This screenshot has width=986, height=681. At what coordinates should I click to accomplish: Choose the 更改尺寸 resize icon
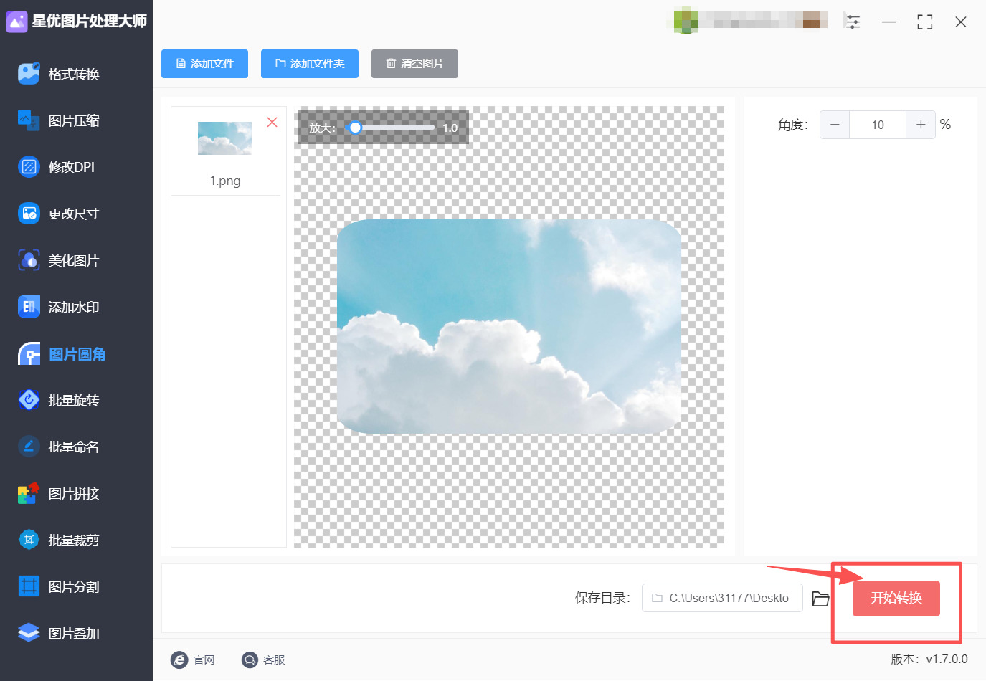29,214
